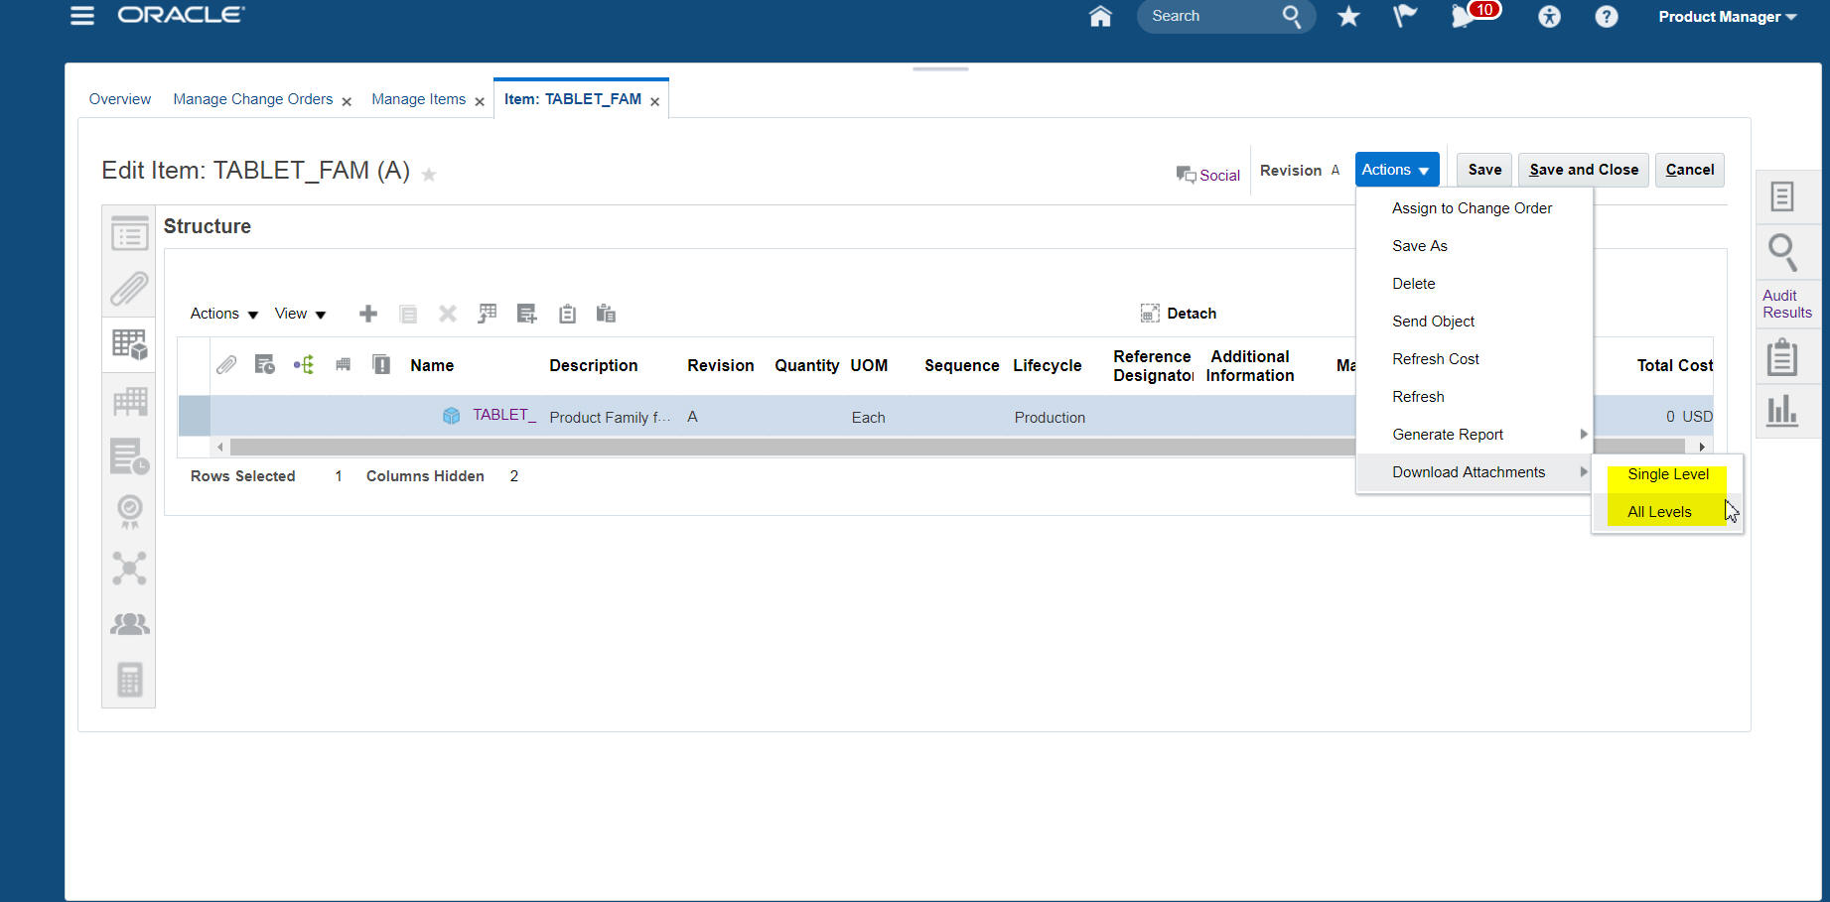Viewport: 1830px width, 902px height.
Task: Open accessibility settings icon
Action: [1549, 16]
